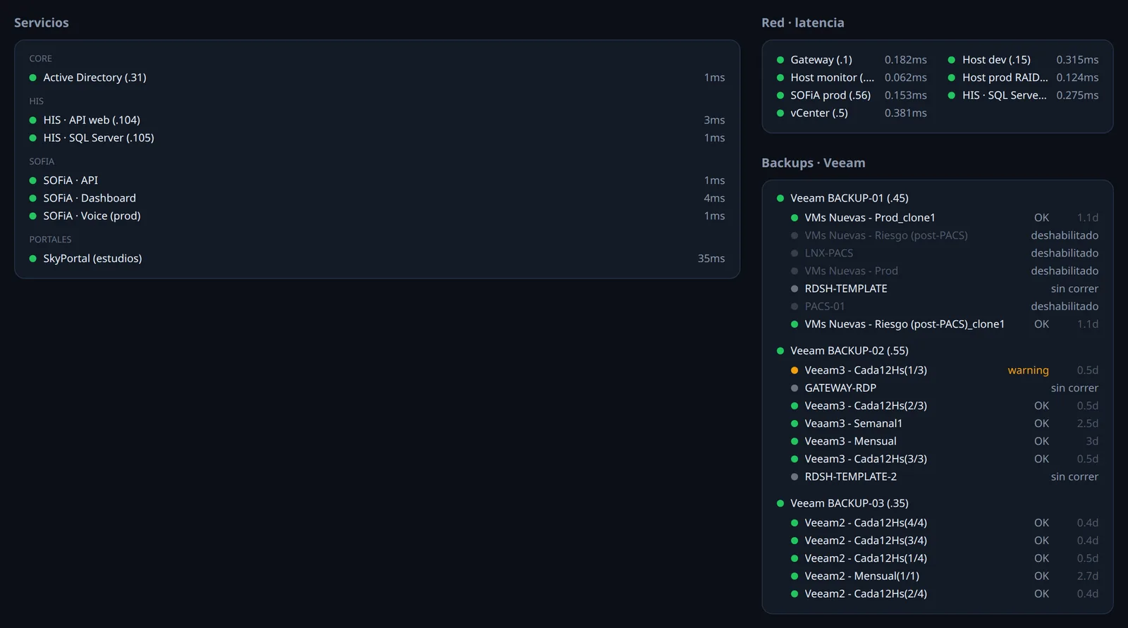Click the green dot beside Gateway (.1)

780,60
